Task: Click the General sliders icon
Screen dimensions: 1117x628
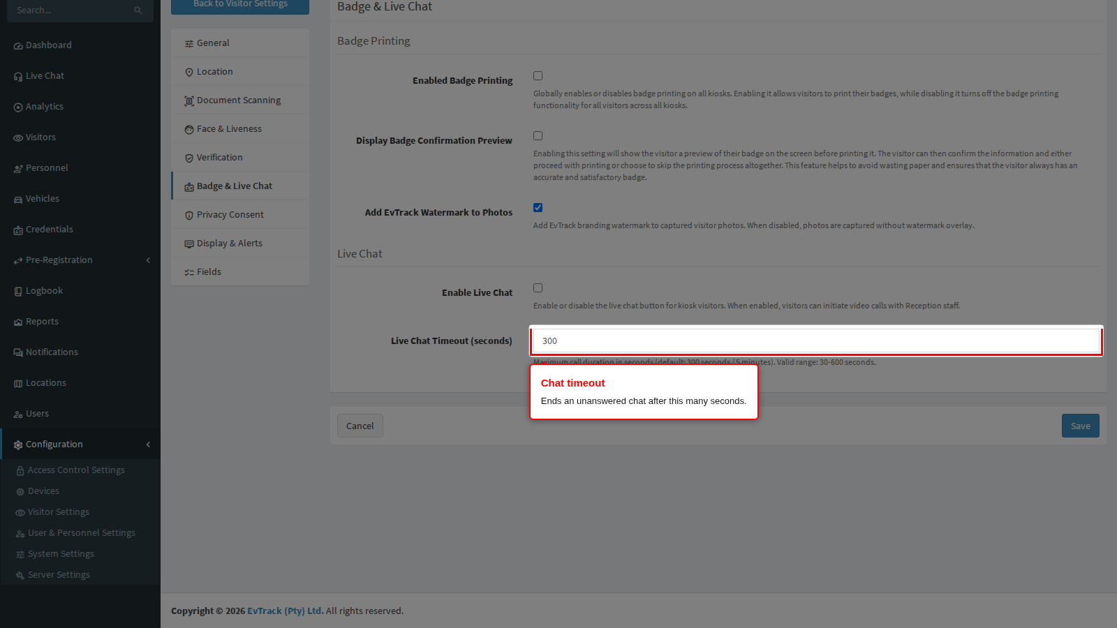Action: tap(189, 44)
